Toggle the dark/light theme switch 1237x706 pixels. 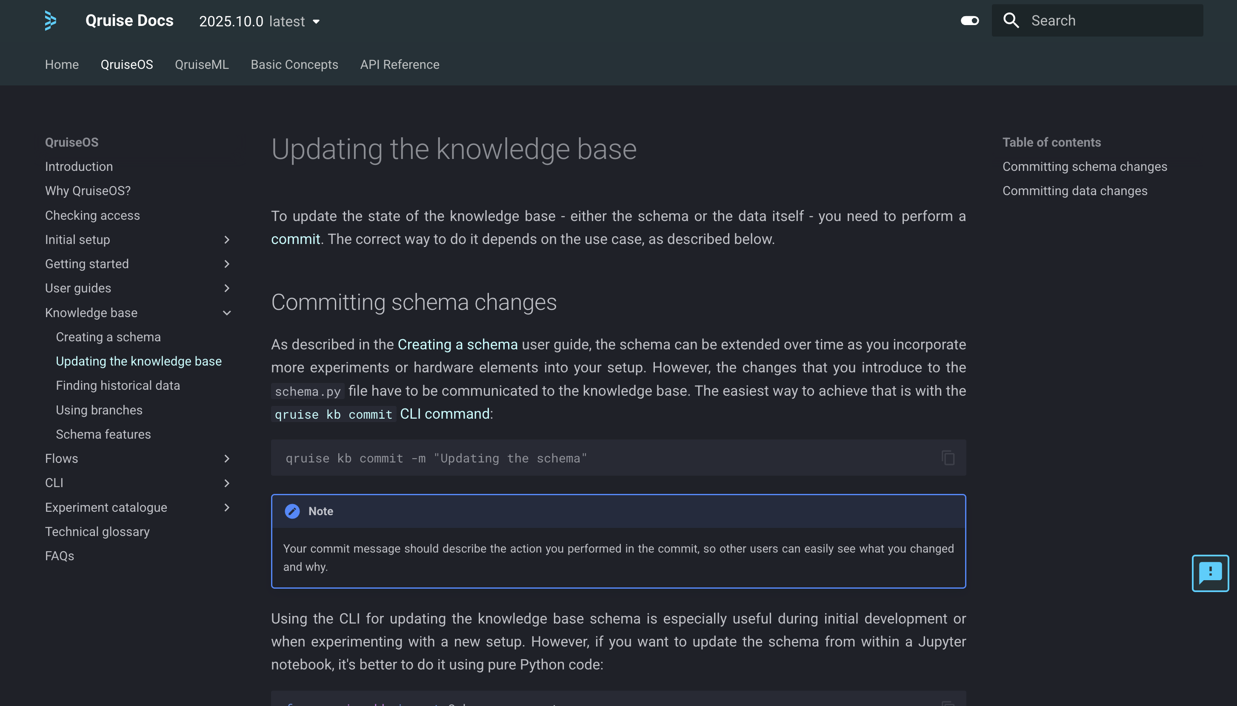(x=970, y=20)
